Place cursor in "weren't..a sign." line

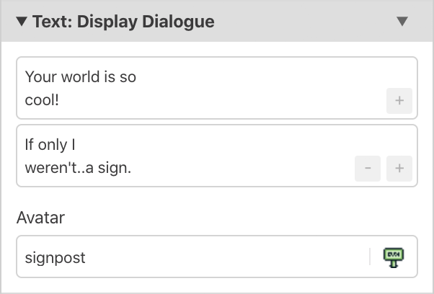78,169
